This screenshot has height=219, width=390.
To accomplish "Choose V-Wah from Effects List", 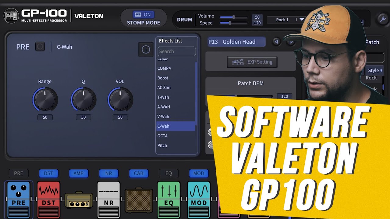I will (175, 116).
